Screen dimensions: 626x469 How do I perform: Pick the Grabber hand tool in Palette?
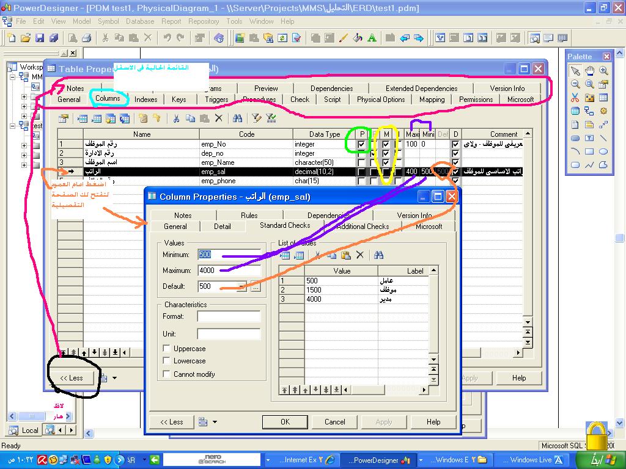[x=589, y=71]
